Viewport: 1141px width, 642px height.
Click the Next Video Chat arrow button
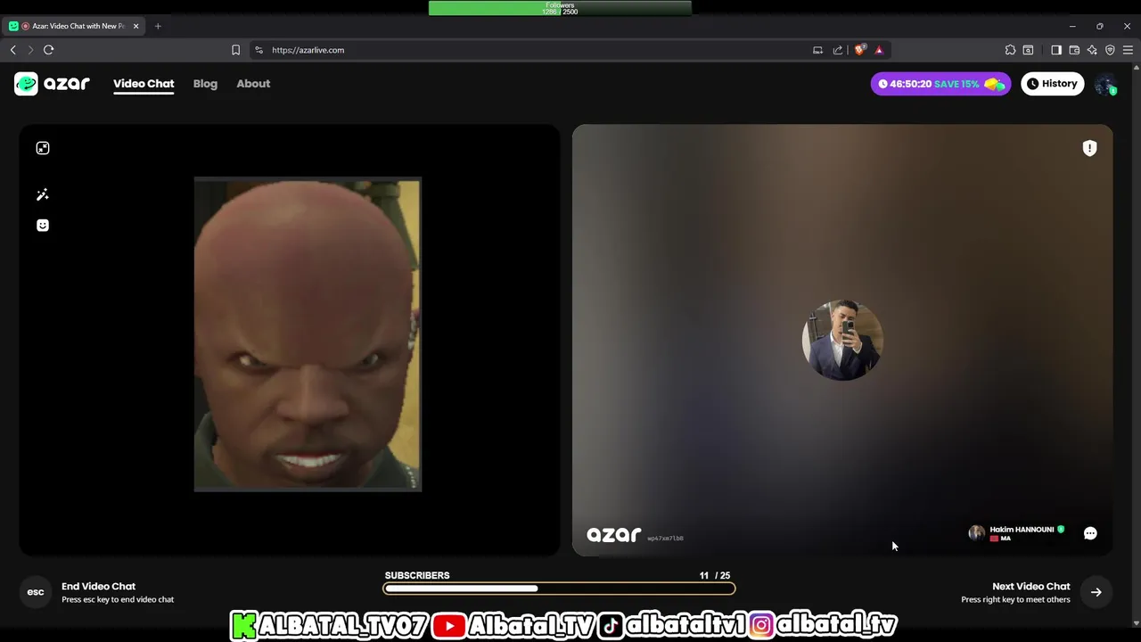(x=1096, y=592)
